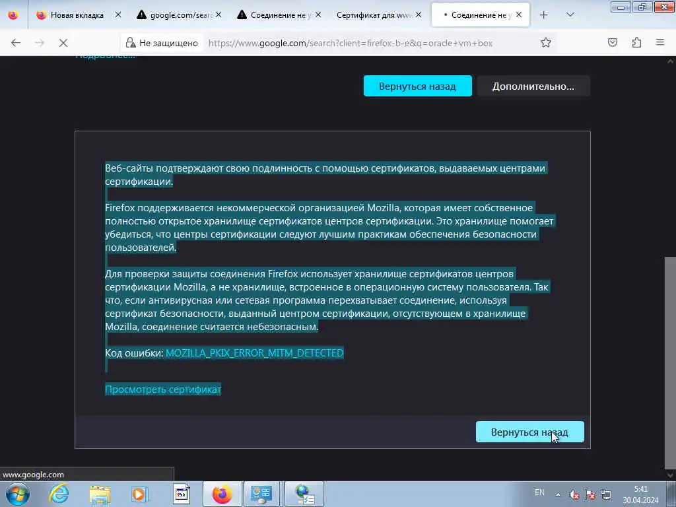Close the Сертификат для tab

pos(418,15)
